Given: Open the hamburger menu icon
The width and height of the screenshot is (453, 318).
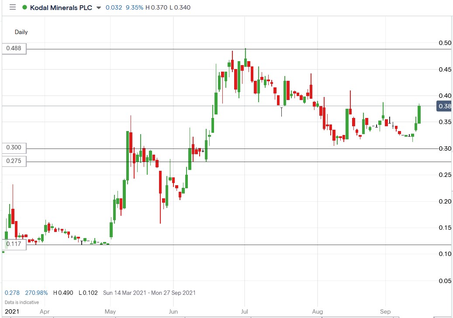Looking at the screenshot, I should click(12, 7).
